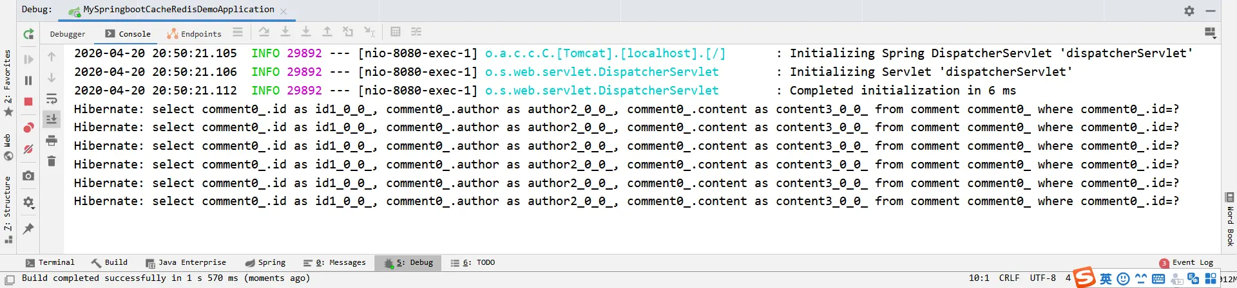Select the 5: Debug tool window
Screen dimensions: 1237x288
click(408, 262)
